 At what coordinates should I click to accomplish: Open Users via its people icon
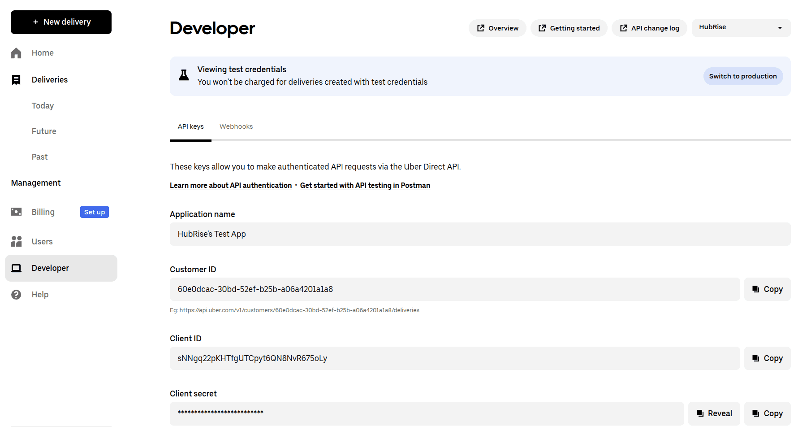coord(16,241)
